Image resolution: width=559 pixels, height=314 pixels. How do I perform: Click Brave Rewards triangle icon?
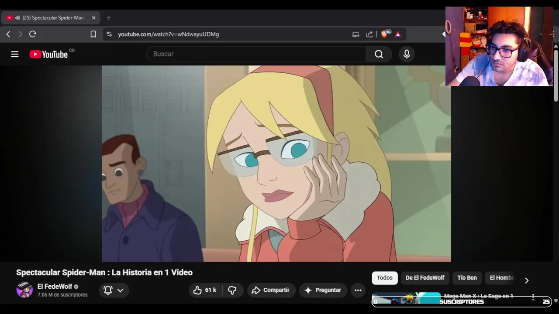398,34
